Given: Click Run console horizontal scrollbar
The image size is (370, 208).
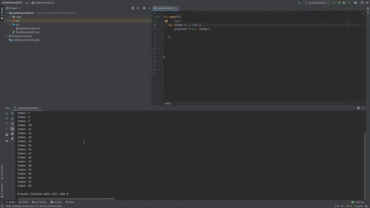Looking at the screenshot, I should (66, 199).
